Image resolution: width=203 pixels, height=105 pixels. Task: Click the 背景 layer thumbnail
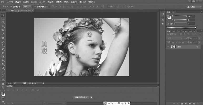click(x=173, y=47)
